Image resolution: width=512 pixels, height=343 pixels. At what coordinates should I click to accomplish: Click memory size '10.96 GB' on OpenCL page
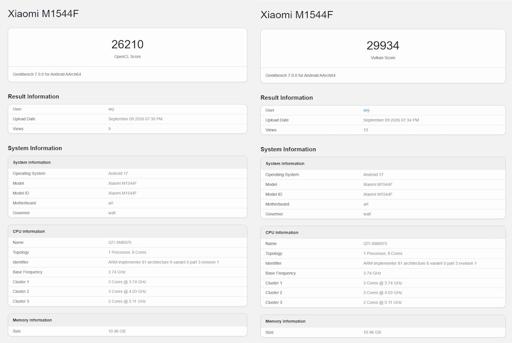(x=117, y=331)
